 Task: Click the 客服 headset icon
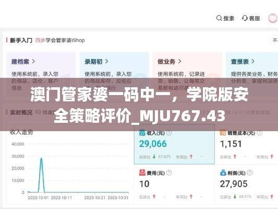click(245, 18)
